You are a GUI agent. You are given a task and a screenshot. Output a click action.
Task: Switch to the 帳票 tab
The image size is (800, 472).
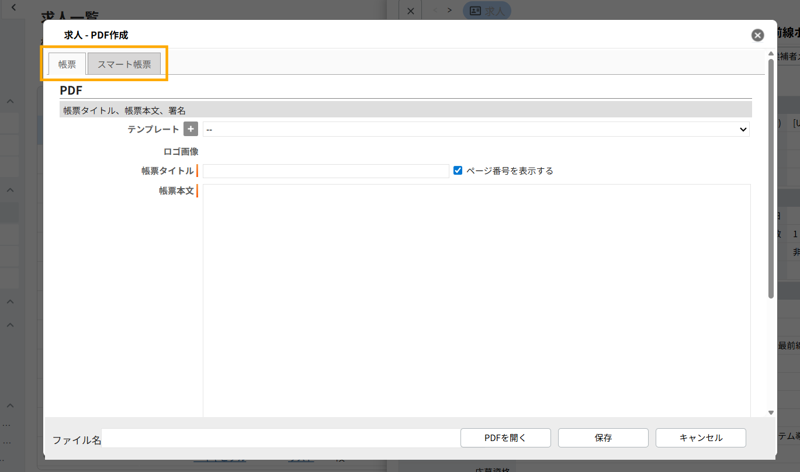[x=67, y=64]
